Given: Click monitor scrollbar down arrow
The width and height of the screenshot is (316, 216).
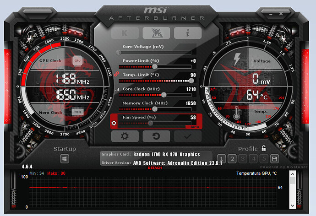Looking at the screenshot, I should click(x=293, y=206).
